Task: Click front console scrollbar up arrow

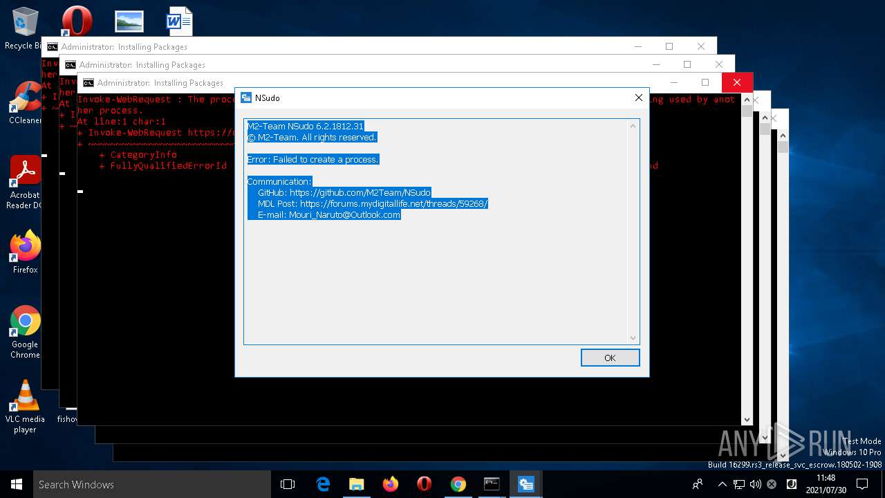Action: pos(747,98)
